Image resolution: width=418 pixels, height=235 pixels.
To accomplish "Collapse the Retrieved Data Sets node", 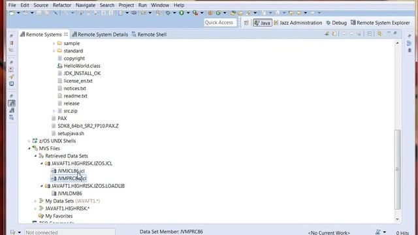I will pos(35,156).
